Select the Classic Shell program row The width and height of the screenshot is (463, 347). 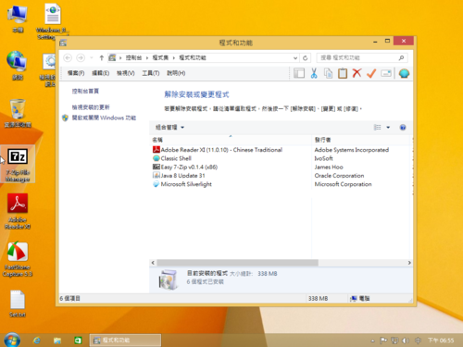(281, 158)
